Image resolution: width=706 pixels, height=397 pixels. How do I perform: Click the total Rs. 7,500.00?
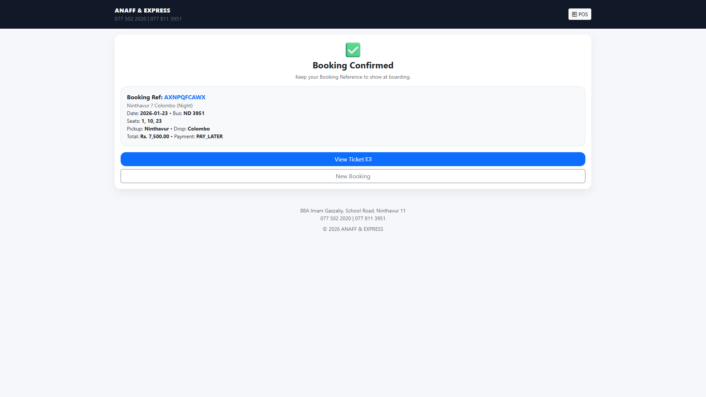[155, 136]
